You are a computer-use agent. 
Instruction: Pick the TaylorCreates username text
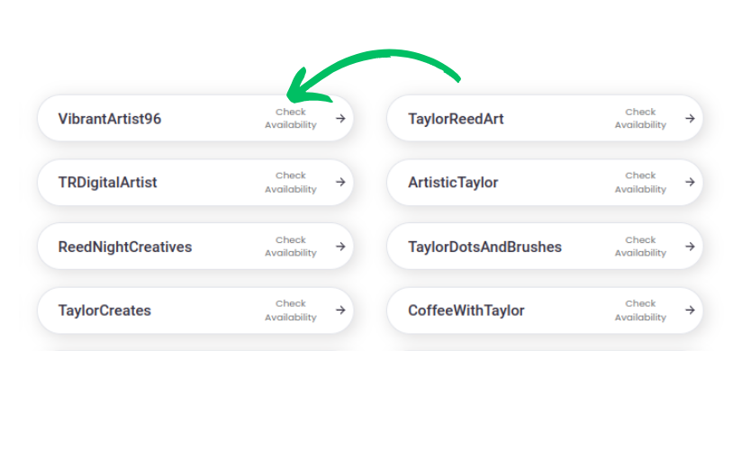coord(104,310)
